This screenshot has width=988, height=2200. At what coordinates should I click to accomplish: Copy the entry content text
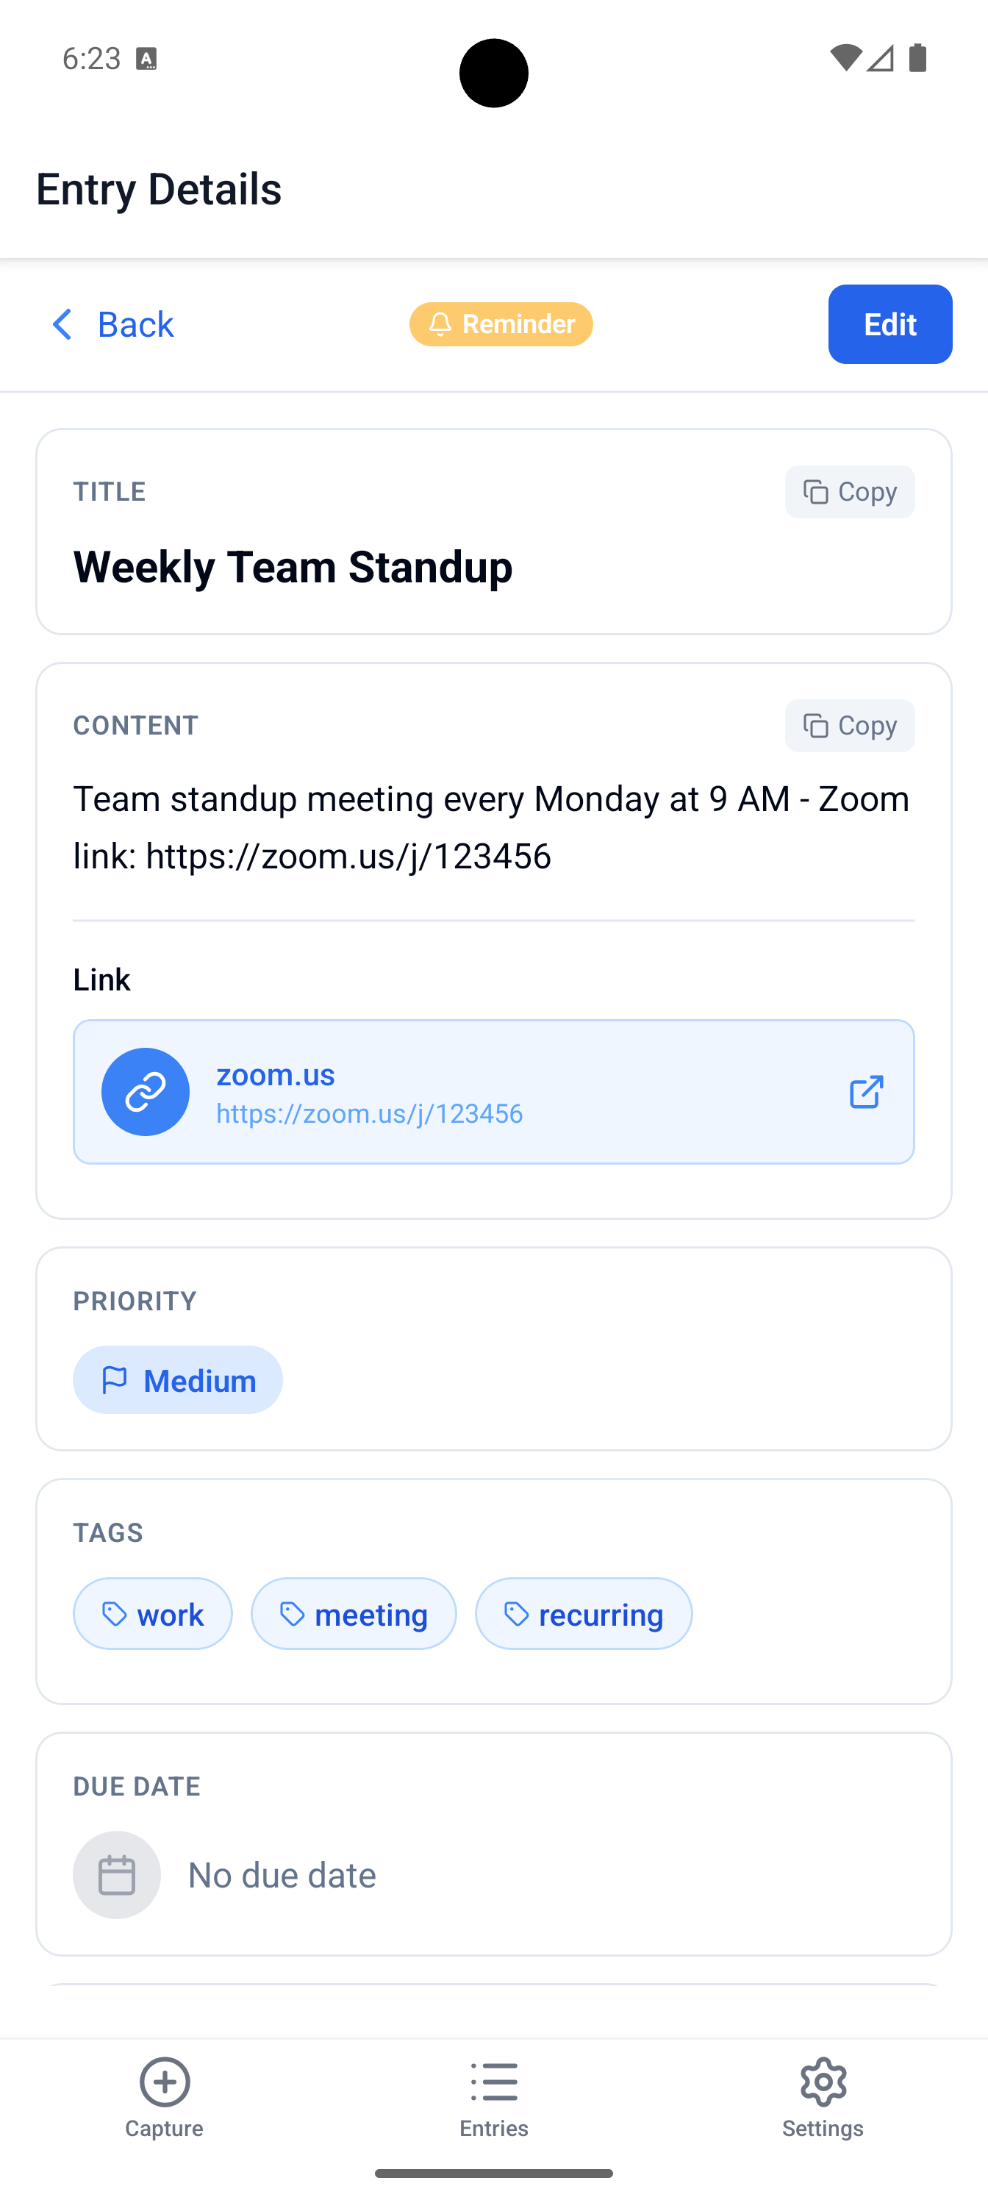pos(849,726)
